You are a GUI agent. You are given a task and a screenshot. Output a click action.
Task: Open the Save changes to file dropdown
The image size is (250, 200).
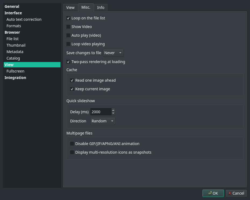(113, 53)
